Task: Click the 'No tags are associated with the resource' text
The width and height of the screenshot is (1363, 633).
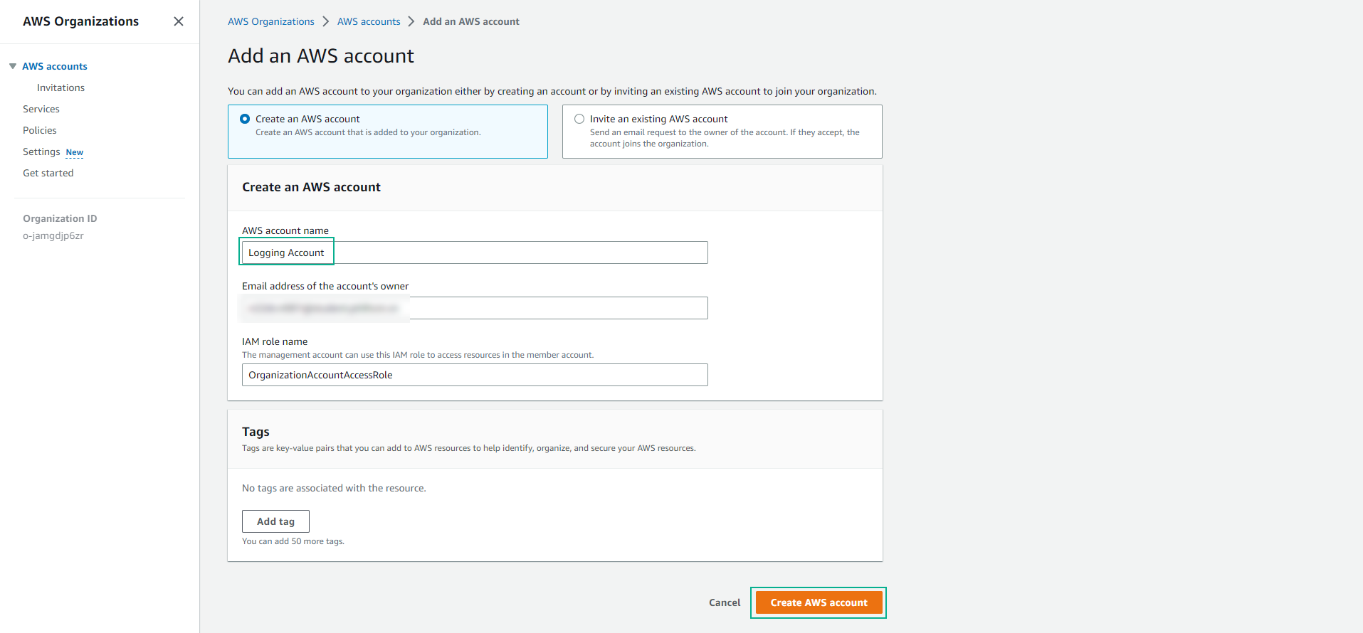Action: point(334,488)
